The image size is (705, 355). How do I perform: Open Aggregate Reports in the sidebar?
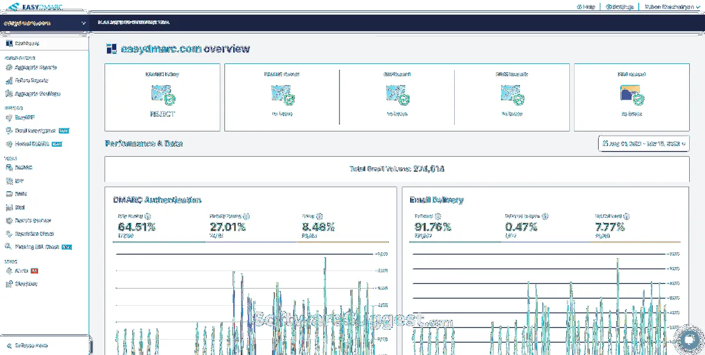(x=35, y=67)
